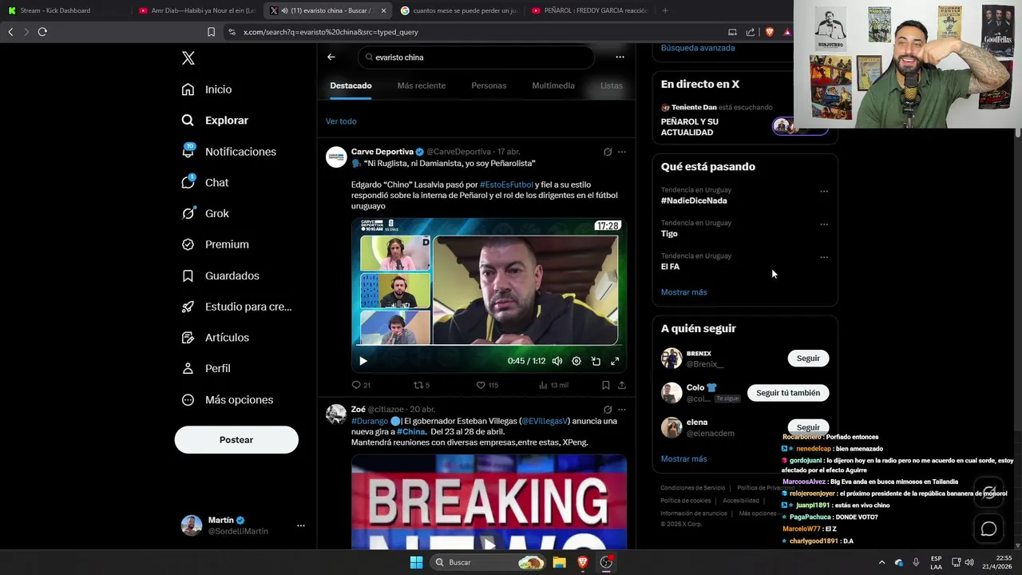
Task: Open options for El FA trend
Action: [824, 257]
